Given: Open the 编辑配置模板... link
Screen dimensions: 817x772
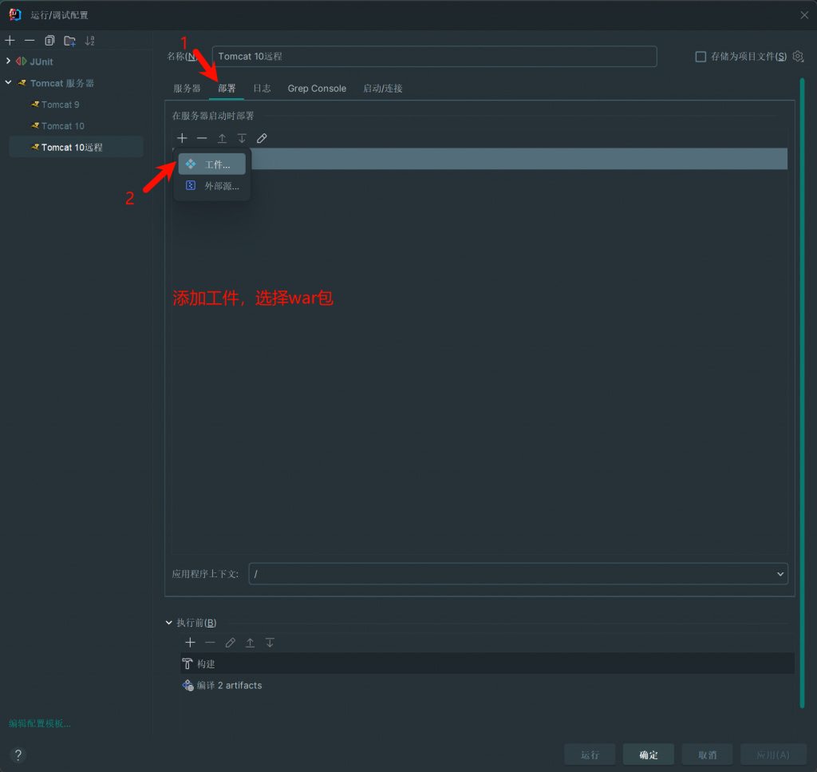Looking at the screenshot, I should pyautogui.click(x=40, y=723).
